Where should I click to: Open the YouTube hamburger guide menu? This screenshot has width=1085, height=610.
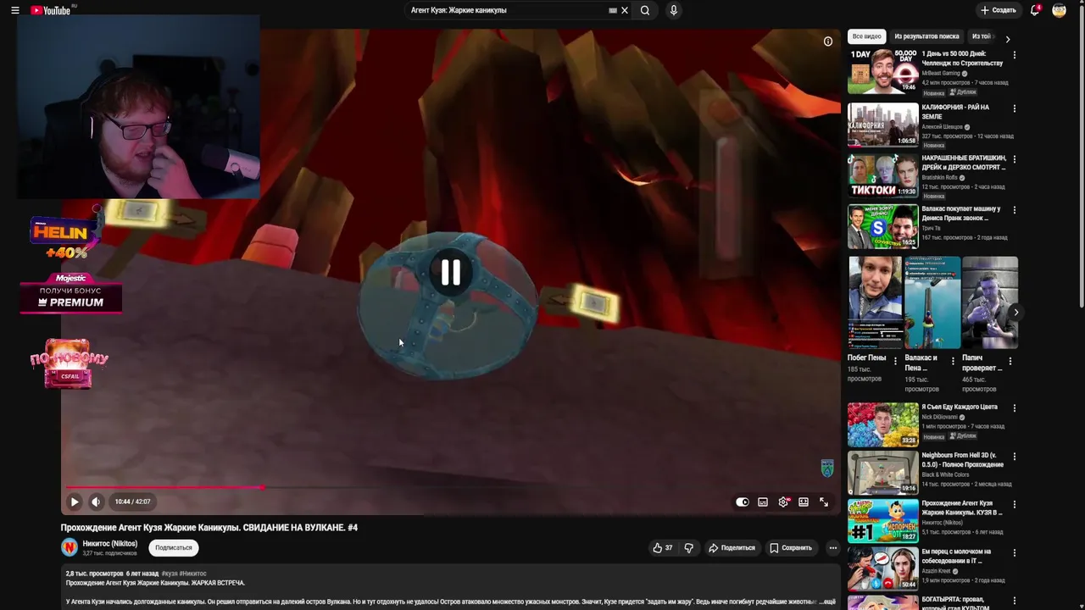pyautogui.click(x=15, y=10)
